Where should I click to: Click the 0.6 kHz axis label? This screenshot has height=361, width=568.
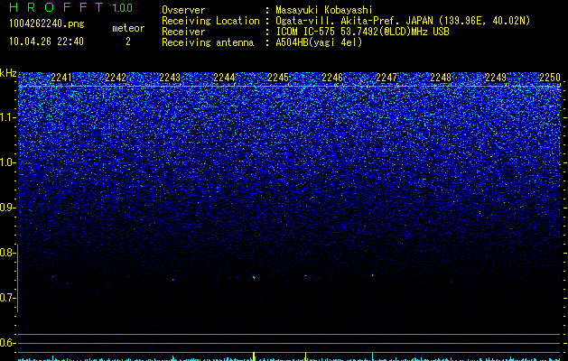click(7, 343)
